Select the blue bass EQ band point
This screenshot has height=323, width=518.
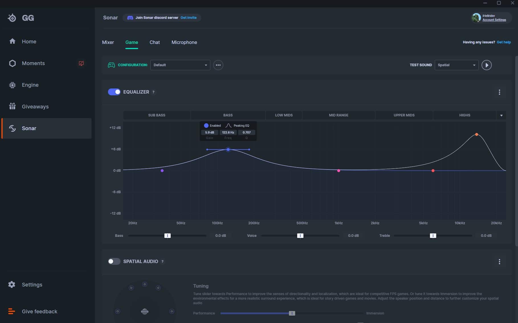[x=228, y=150]
